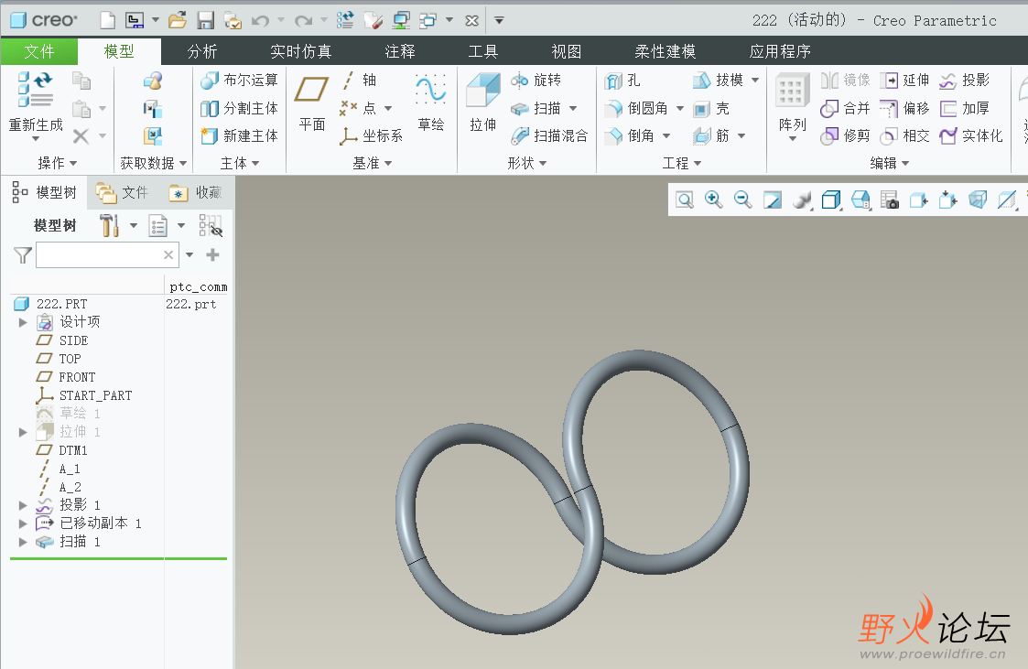Image resolution: width=1028 pixels, height=669 pixels.
Task: Click the Undo arrow icon
Action: pos(260,21)
